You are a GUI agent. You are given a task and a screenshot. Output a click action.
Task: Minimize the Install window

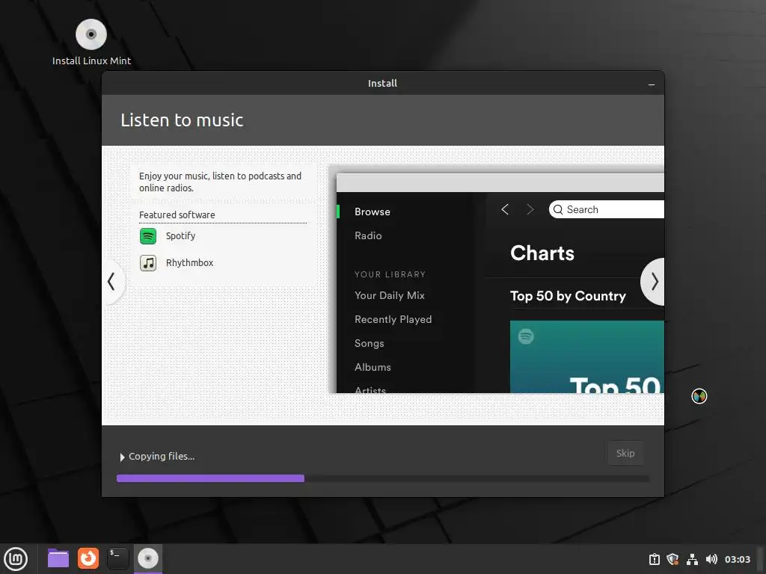click(652, 84)
